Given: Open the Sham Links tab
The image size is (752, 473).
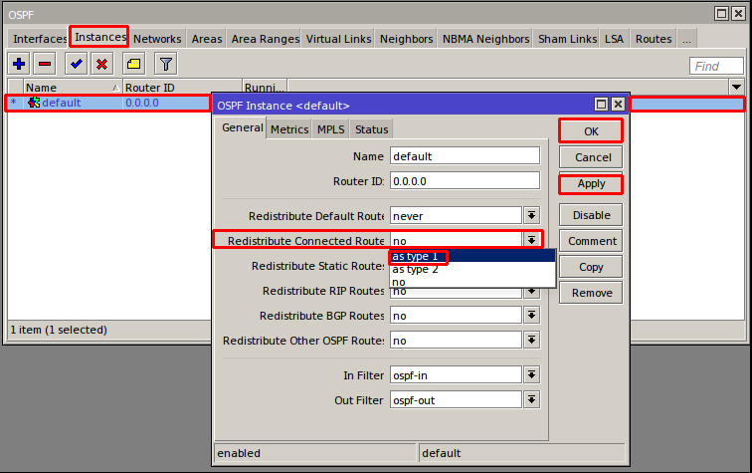Looking at the screenshot, I should (x=567, y=39).
